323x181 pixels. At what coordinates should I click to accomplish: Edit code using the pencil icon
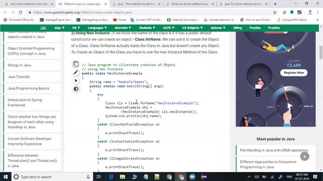pos(76,72)
